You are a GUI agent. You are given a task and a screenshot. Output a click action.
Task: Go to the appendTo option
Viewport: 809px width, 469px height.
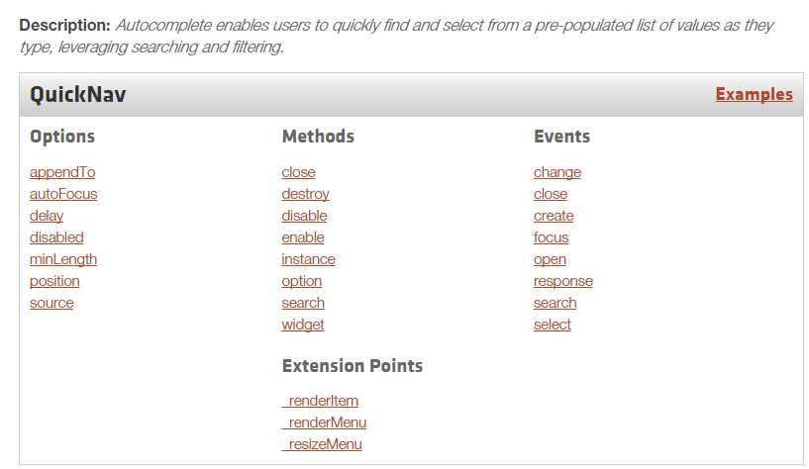tap(62, 172)
